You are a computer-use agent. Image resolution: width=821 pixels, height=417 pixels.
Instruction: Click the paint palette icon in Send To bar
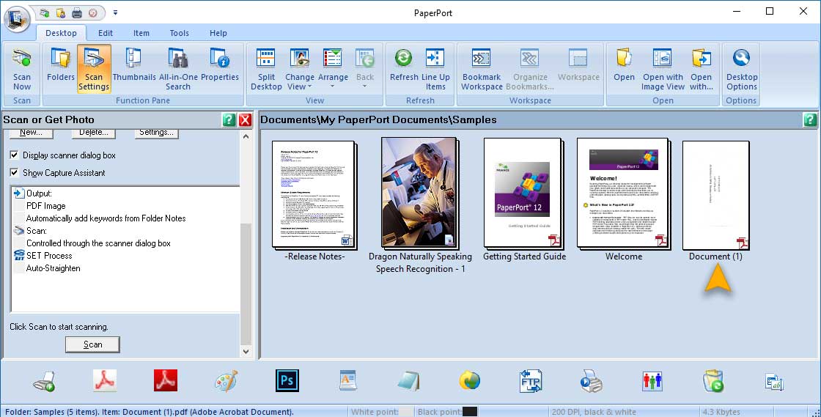pyautogui.click(x=227, y=381)
